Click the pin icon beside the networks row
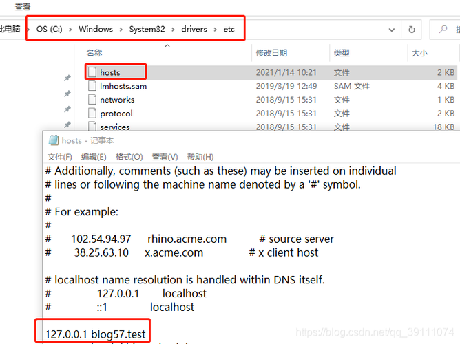The height and width of the screenshot is (344, 460). pos(67,109)
